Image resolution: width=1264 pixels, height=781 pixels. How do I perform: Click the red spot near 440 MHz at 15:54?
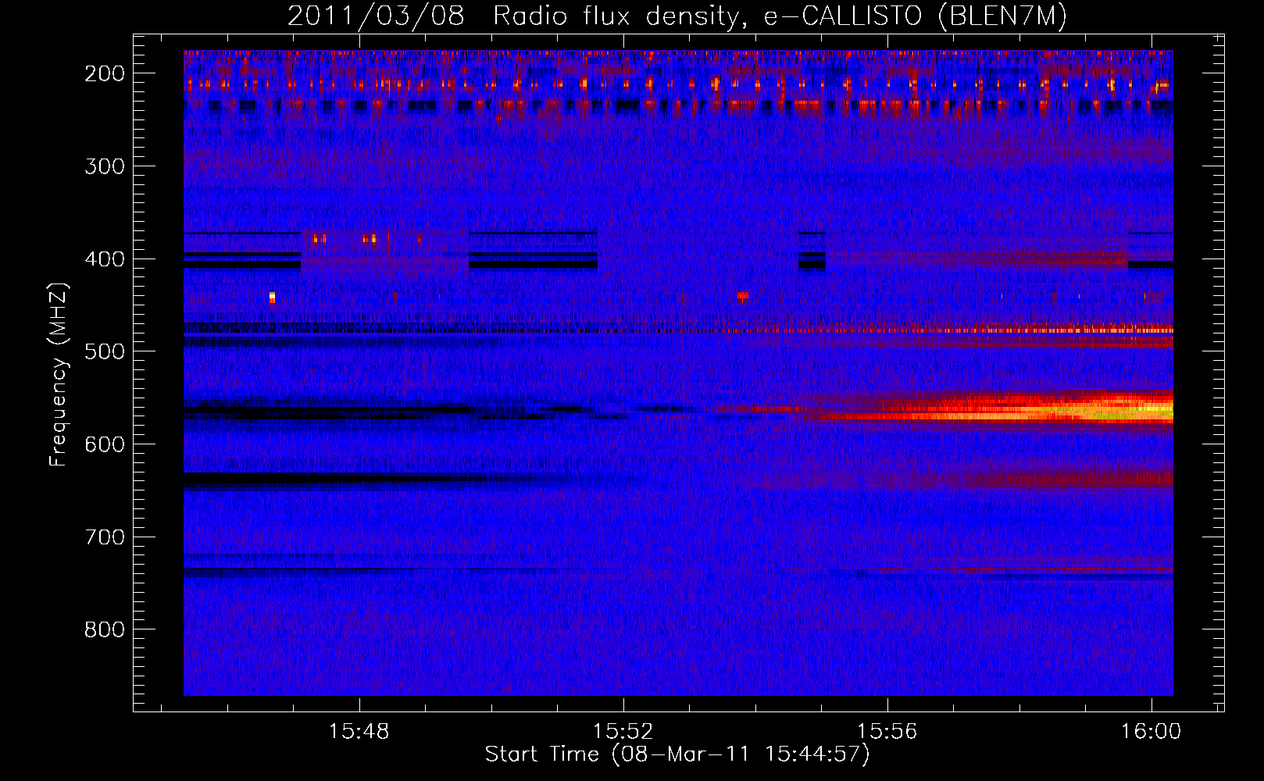tap(742, 296)
